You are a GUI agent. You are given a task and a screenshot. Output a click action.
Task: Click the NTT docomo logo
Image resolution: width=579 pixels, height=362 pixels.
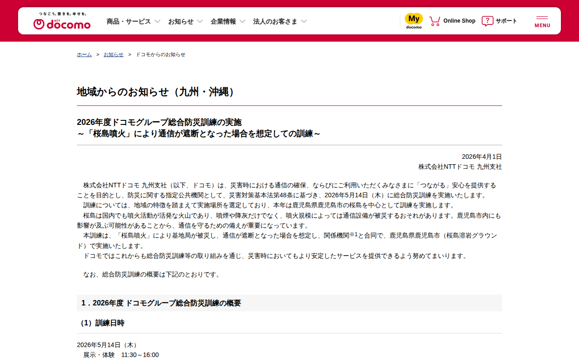[x=62, y=21]
